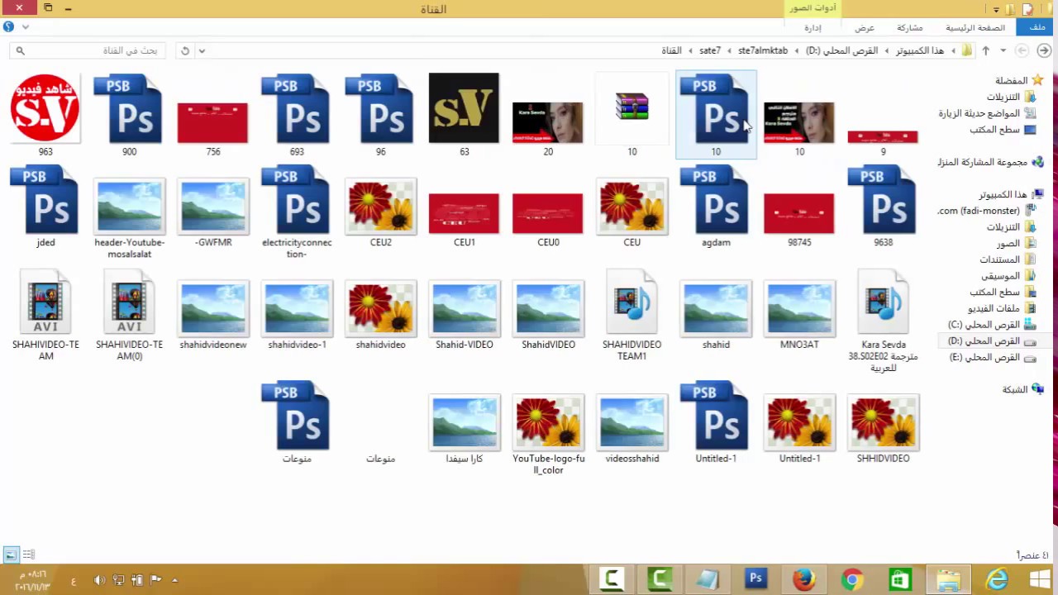The width and height of the screenshot is (1058, 595).
Task: Go up one folder level
Action: (985, 50)
